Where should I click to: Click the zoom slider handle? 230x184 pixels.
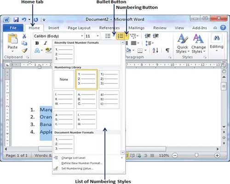[x=196, y=155]
